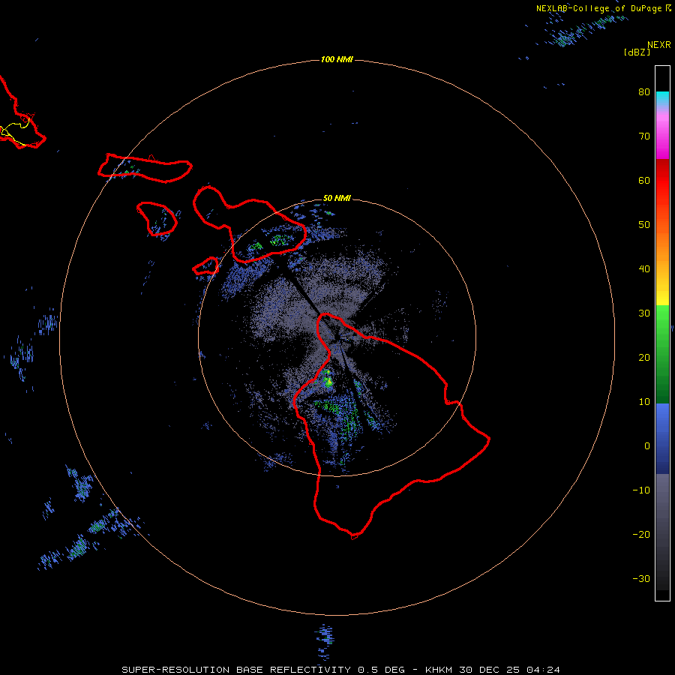Click the 60 dBZ value on the colorbar
Viewport: 675px width, 675px height.
coord(644,181)
